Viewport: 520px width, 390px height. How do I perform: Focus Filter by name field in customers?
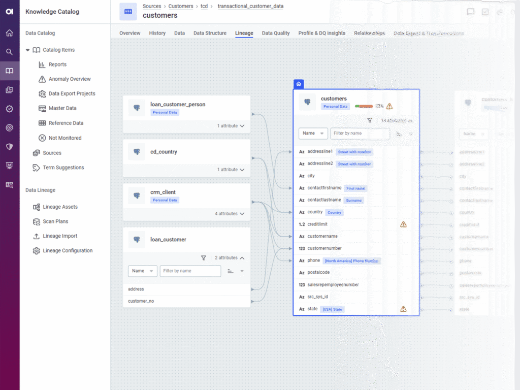pyautogui.click(x=360, y=134)
